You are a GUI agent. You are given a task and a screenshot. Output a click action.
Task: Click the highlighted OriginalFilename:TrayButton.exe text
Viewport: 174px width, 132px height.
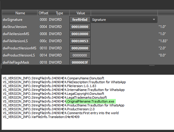point(91,101)
